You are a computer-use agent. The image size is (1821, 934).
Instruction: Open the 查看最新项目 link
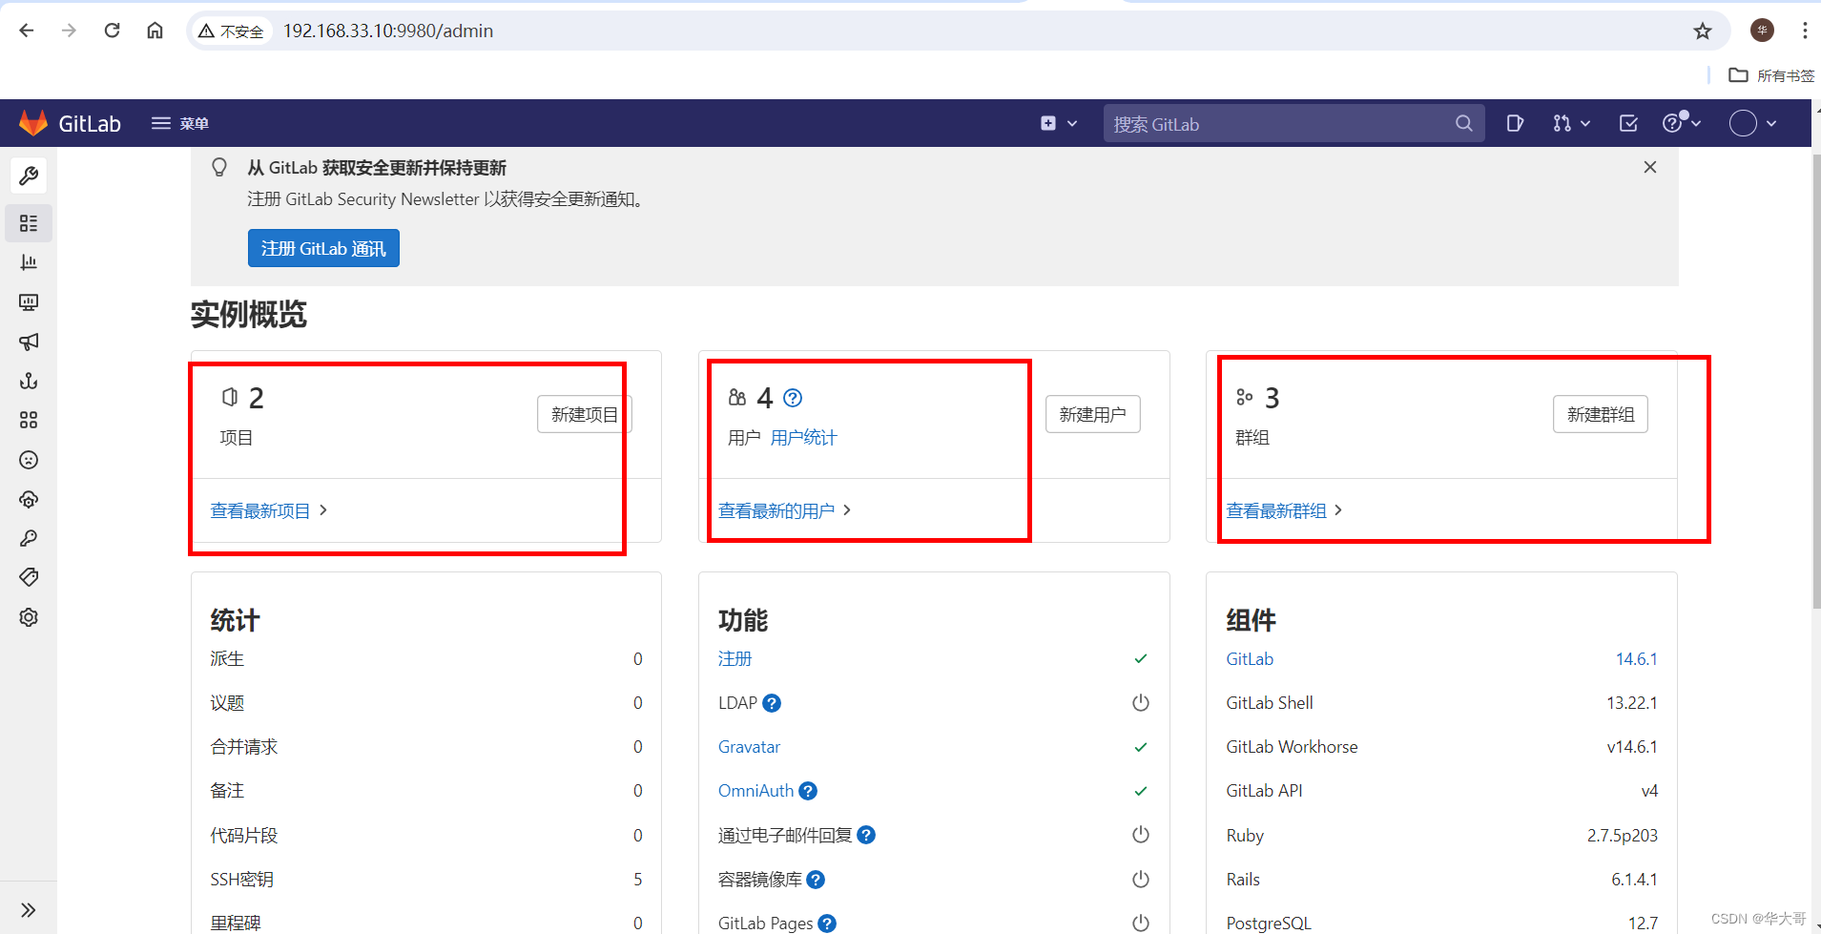coord(268,510)
